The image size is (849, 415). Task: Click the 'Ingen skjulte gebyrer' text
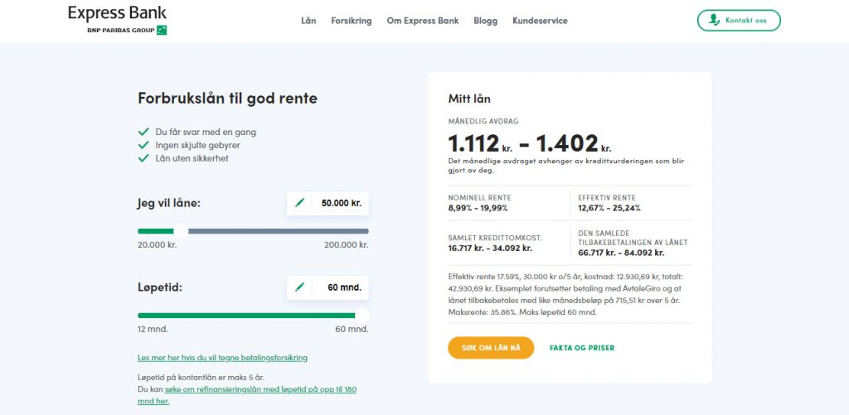(x=197, y=145)
